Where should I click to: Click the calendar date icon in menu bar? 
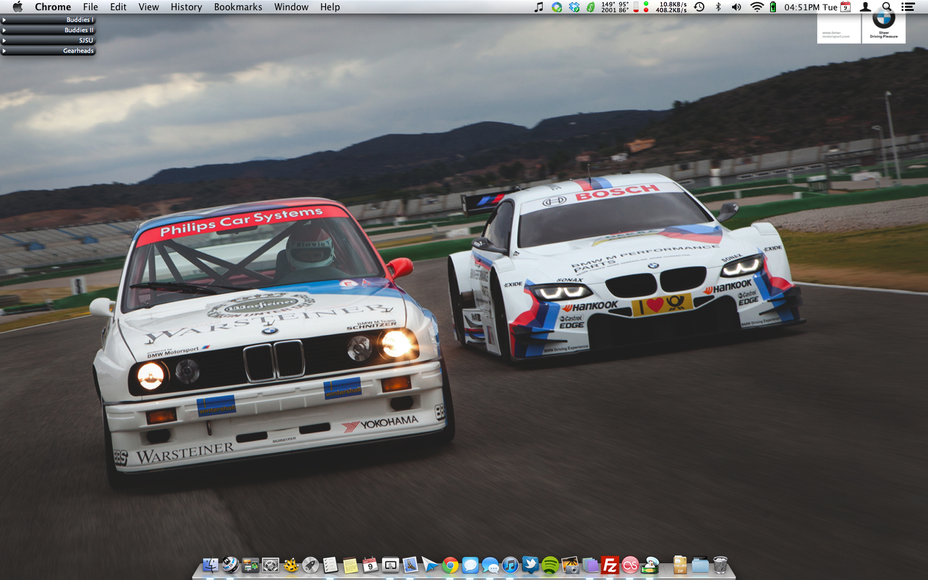tap(846, 7)
